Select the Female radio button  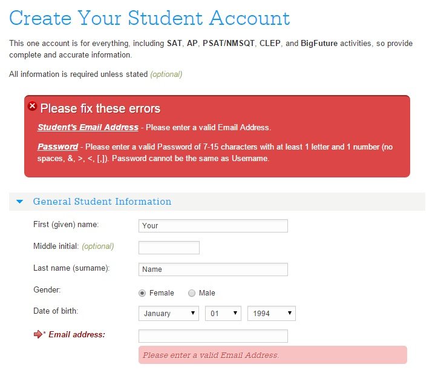142,293
